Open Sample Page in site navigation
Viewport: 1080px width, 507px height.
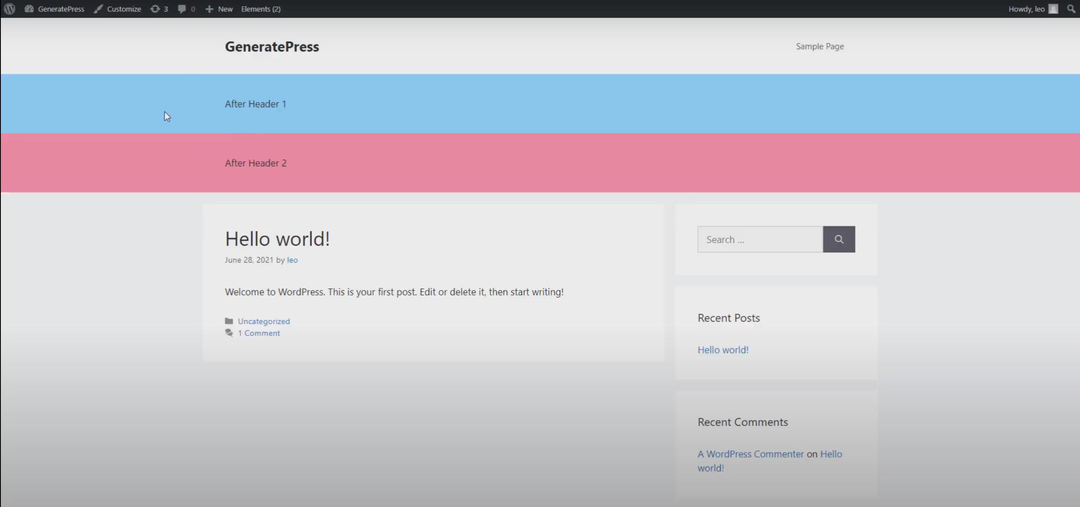pos(820,46)
